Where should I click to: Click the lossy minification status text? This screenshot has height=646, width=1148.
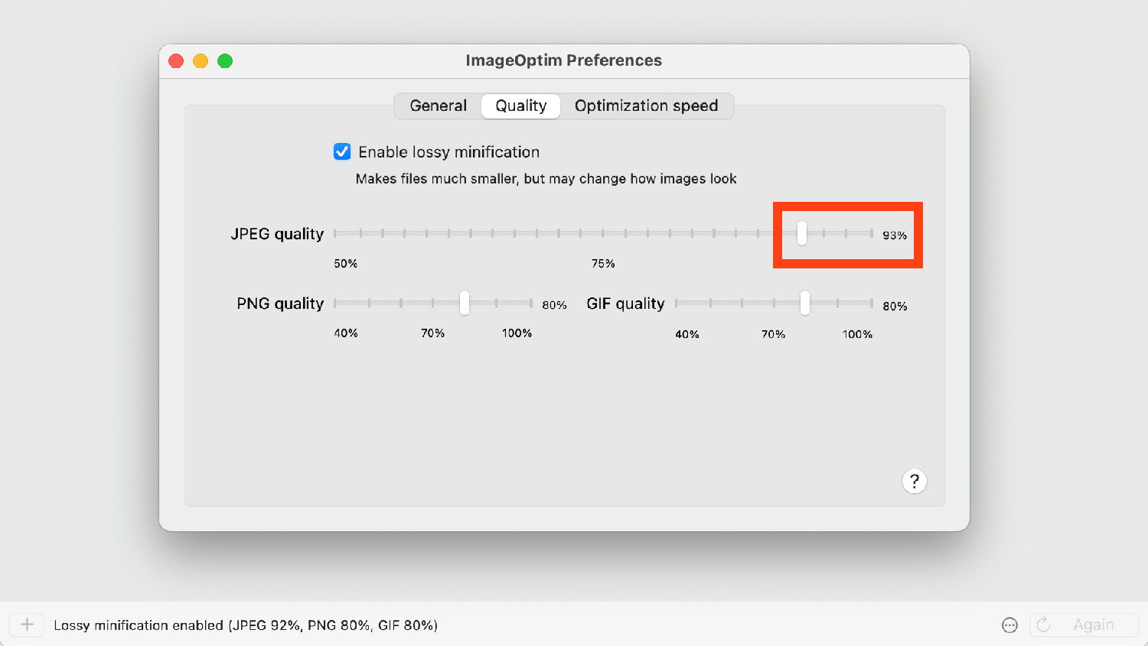(x=245, y=625)
